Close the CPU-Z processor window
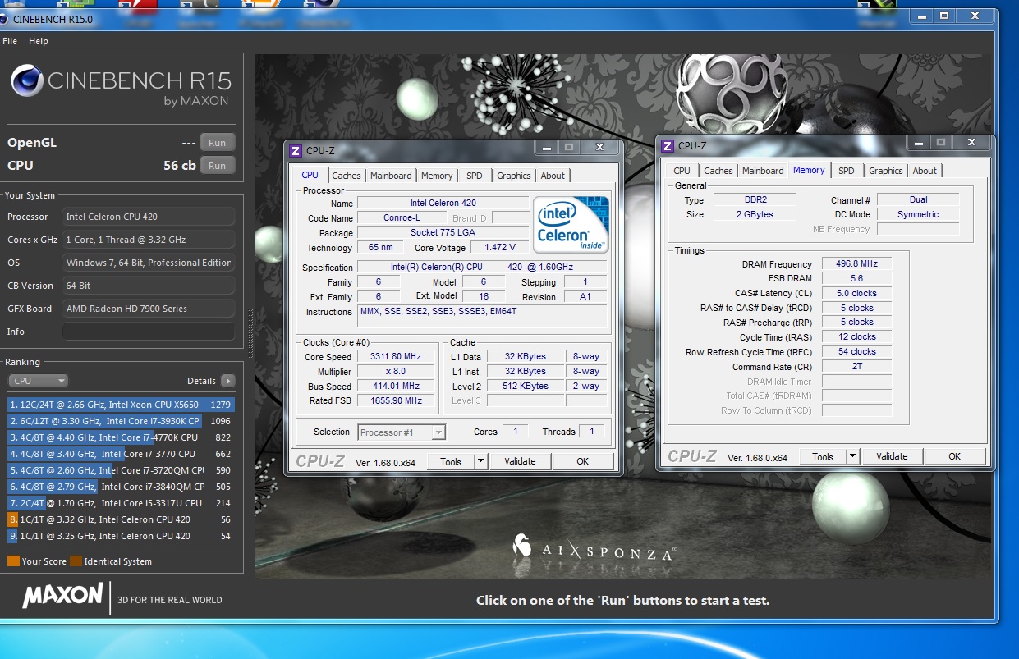The image size is (1019, 659). [x=600, y=148]
